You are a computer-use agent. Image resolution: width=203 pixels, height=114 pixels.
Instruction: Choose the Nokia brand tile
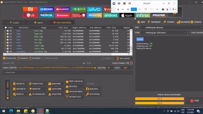[x=46, y=15]
